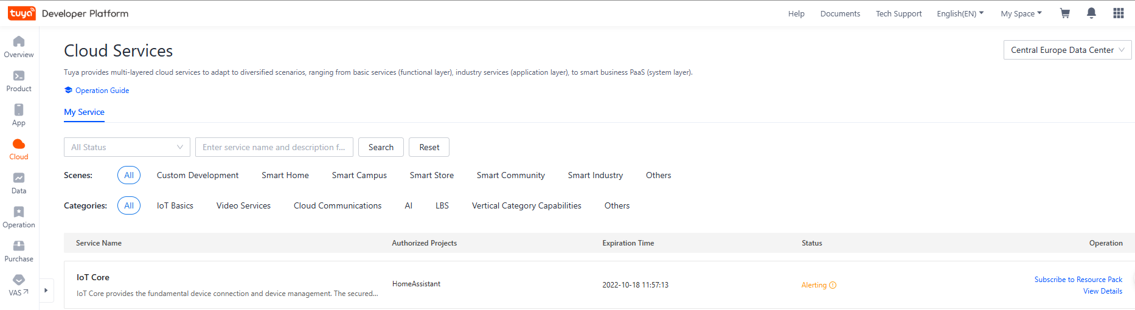Click the expiration time 2022-10-18 11:57:13

[636, 285]
